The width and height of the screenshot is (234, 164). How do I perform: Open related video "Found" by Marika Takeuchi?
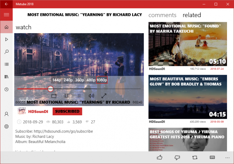coord(188,44)
